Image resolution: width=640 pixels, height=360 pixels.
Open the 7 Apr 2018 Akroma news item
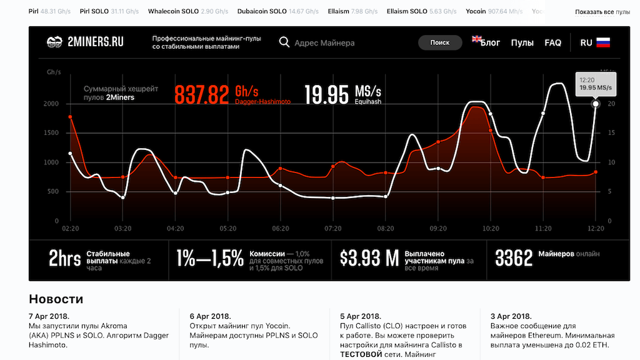pos(99,331)
